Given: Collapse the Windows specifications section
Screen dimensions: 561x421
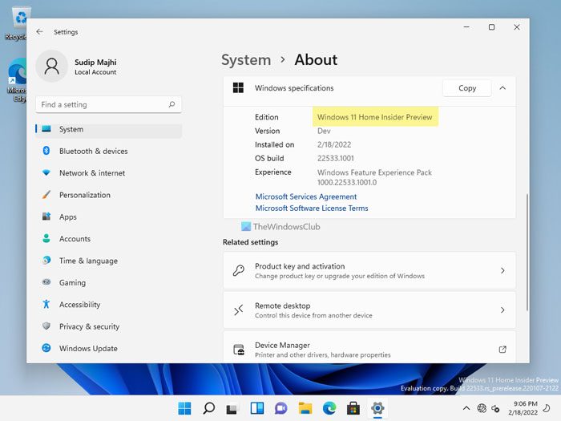Looking at the screenshot, I should 502,88.
